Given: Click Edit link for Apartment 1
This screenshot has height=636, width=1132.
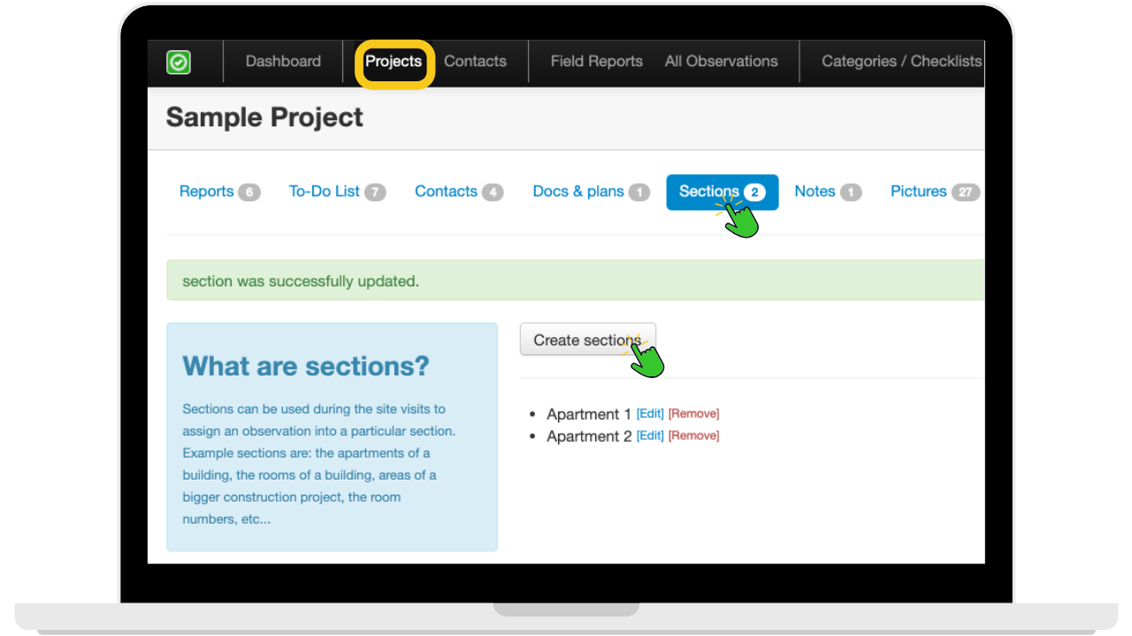Looking at the screenshot, I should [x=650, y=413].
